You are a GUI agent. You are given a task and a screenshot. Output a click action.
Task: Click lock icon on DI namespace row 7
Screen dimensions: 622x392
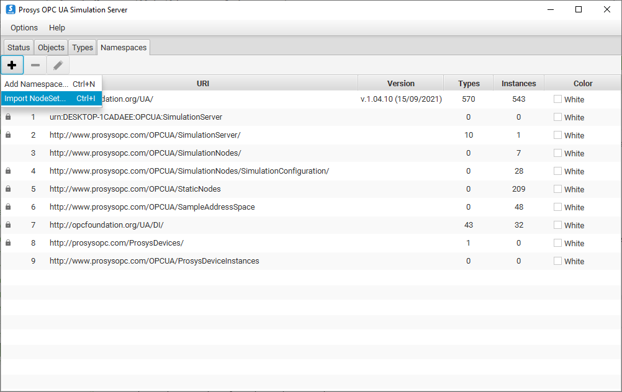point(8,225)
